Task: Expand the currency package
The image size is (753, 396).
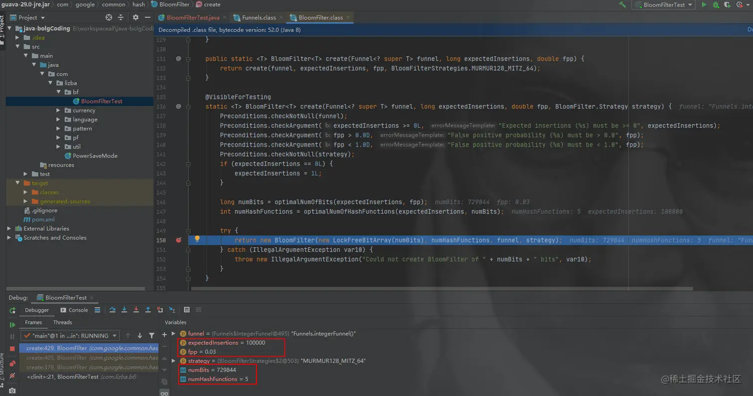Action: point(59,110)
